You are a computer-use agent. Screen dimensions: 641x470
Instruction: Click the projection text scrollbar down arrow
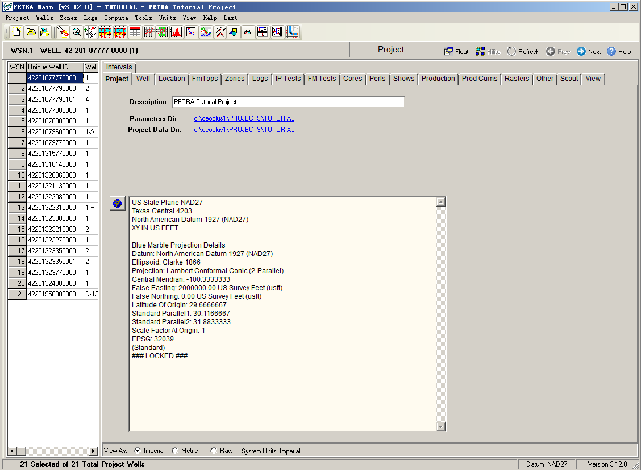[x=441, y=427]
